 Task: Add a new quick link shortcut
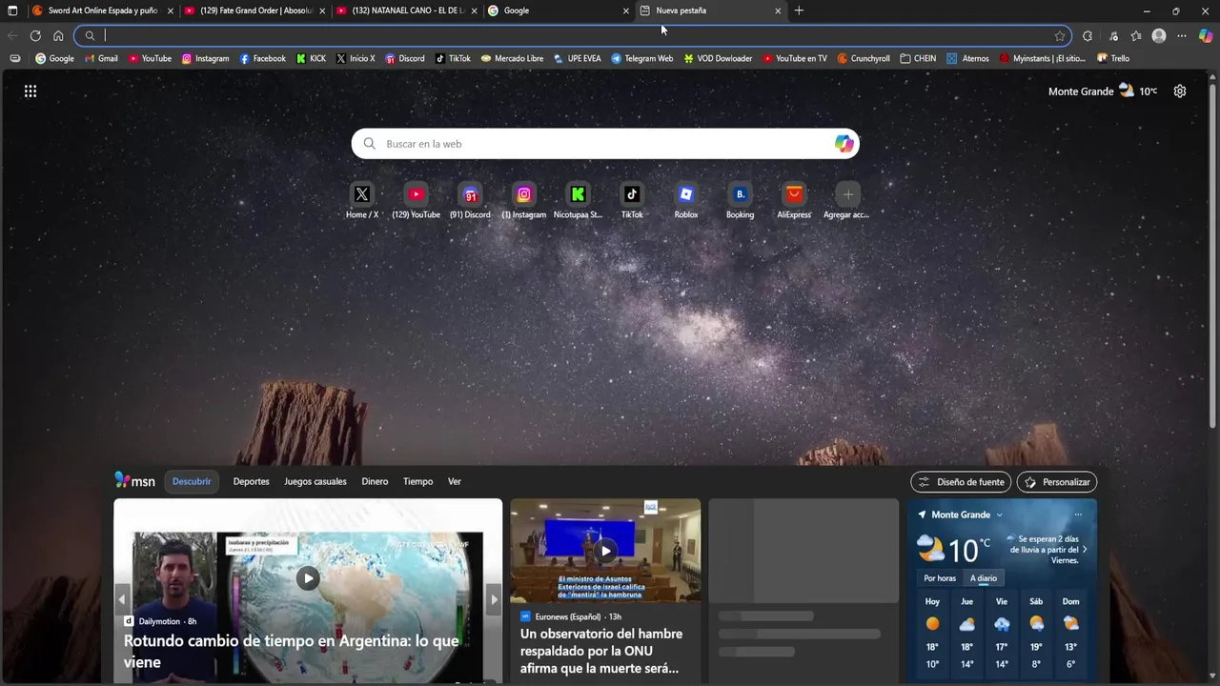coord(847,194)
